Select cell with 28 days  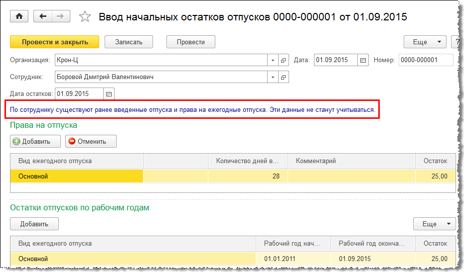point(248,177)
